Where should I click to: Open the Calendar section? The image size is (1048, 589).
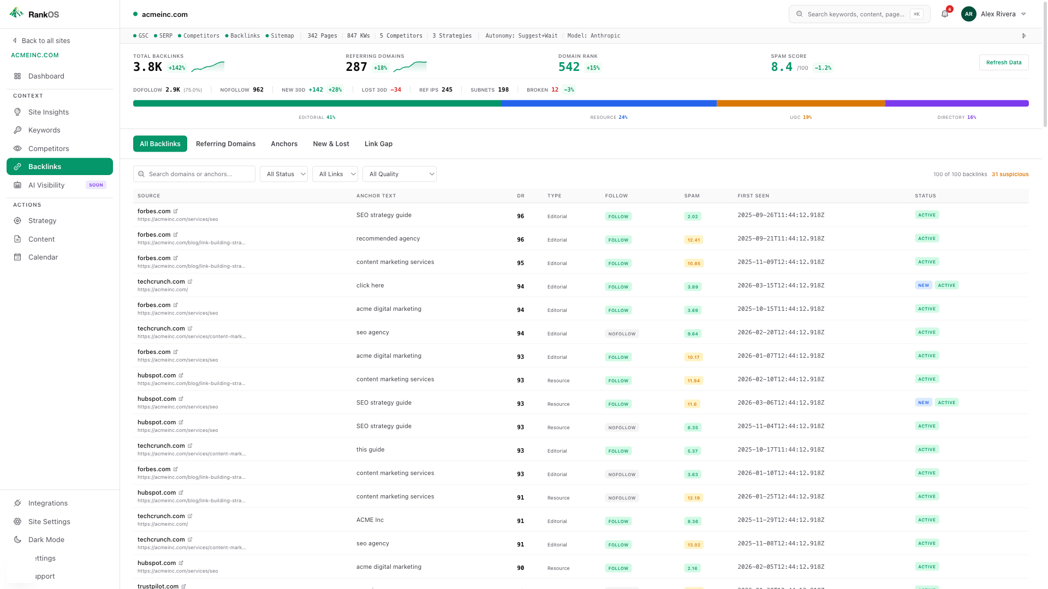[x=43, y=257]
